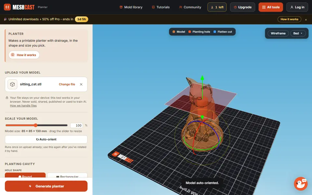Click the 1 left downloads button
312x195 pixels.
tap(217, 7)
